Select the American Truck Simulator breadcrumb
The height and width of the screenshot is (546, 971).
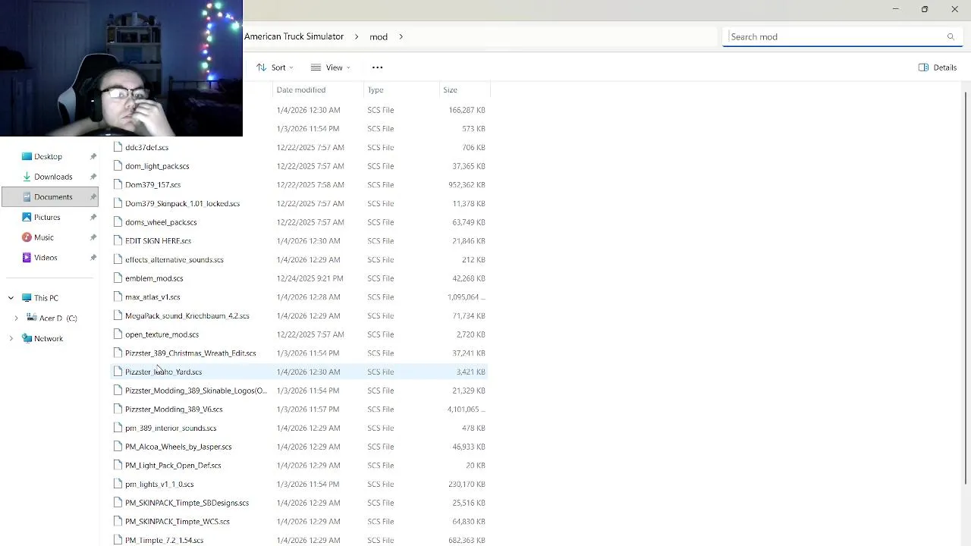pos(294,36)
